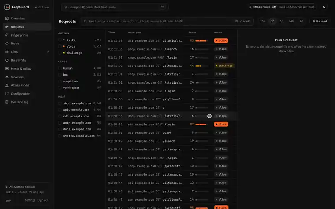Screen dimensions: 335x209
Task: Select the cdn.example.com GET /search row
Action: tap(171, 141)
